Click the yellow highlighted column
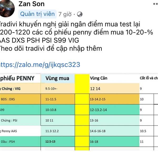Viewport: 158px width, 158px height. pos(82,112)
